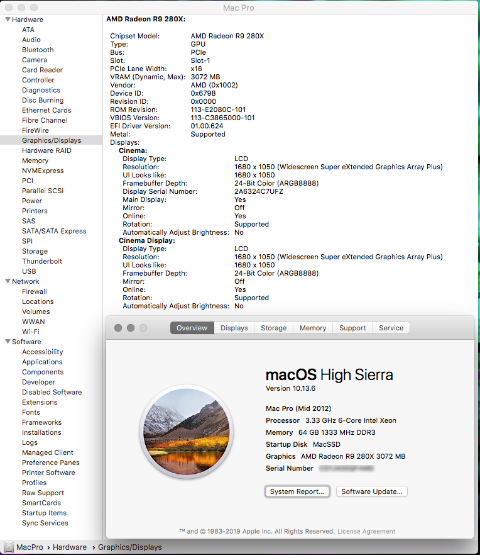Select Accessibility under Software

[x=43, y=352]
